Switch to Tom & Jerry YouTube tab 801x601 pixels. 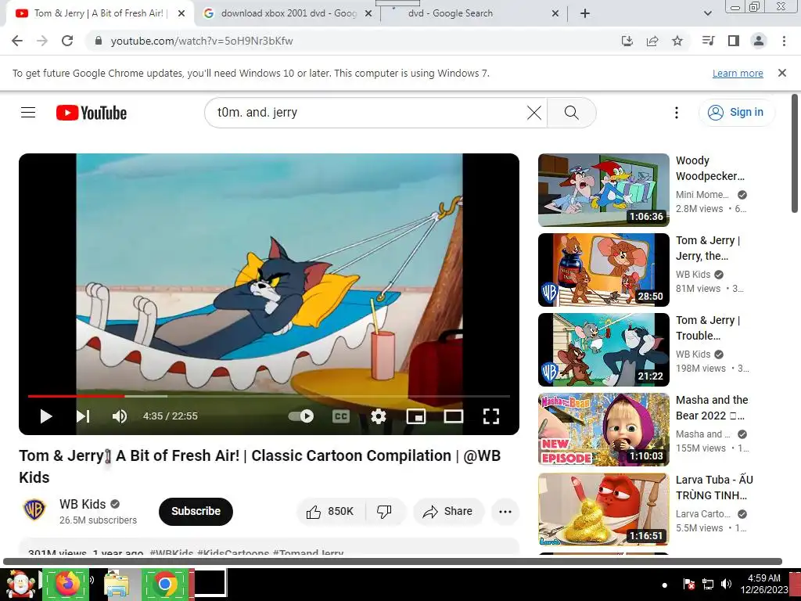(x=100, y=13)
